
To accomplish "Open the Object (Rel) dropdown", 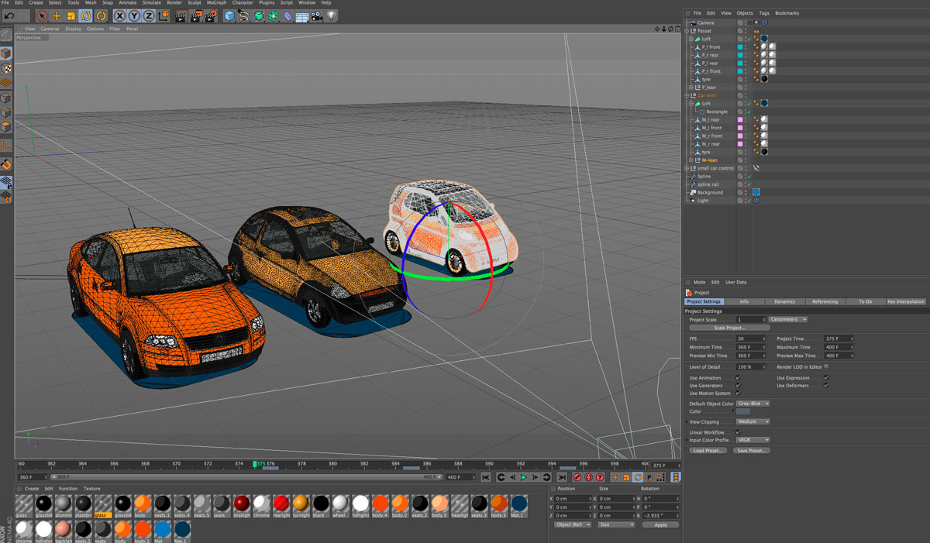I will pos(573,524).
